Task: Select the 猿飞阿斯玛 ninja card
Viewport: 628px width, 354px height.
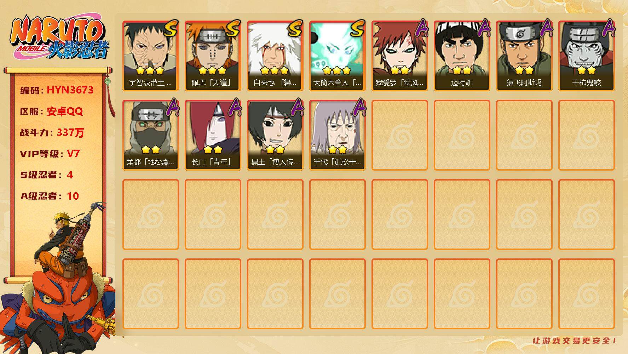Action: 524,56
